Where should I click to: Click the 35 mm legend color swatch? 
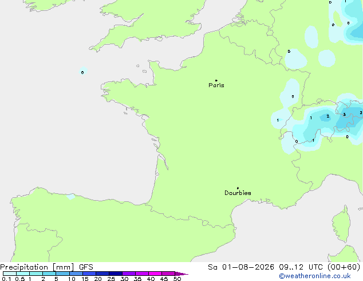(142, 274)
